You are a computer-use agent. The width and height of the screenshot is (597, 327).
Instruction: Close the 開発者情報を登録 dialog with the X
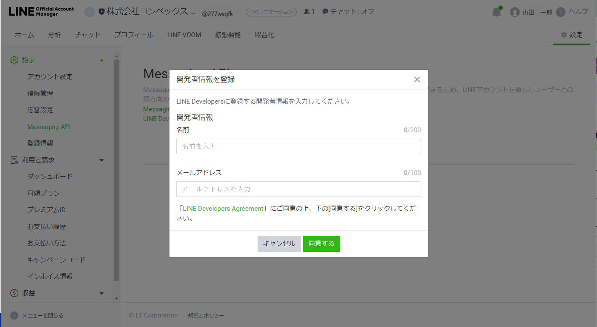417,79
